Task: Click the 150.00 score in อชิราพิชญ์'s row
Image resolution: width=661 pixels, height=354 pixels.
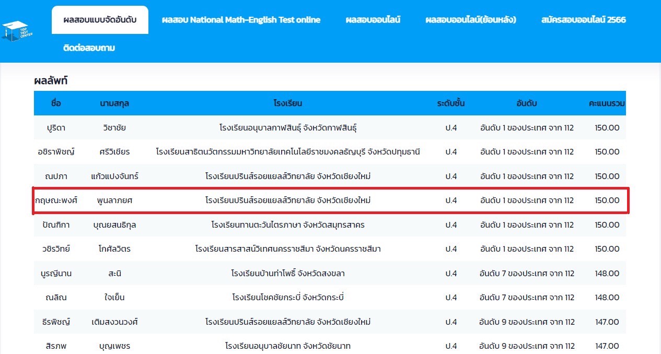Action: click(607, 152)
